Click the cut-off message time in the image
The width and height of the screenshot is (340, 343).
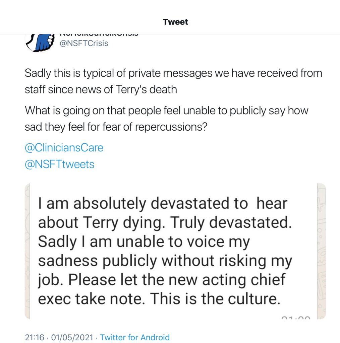click(x=296, y=318)
